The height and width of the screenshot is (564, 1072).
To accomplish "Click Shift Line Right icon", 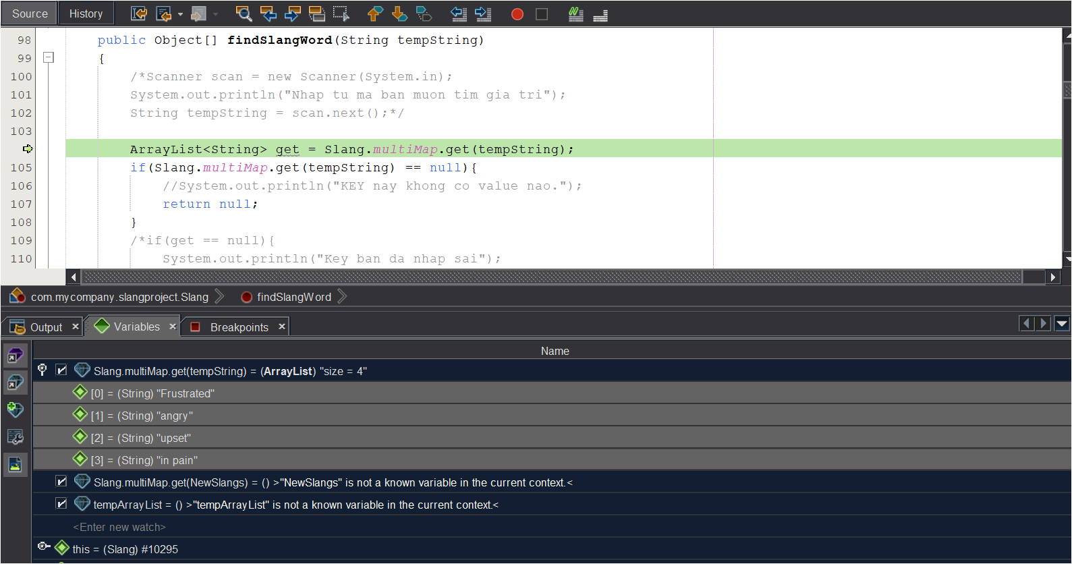I will [x=483, y=13].
